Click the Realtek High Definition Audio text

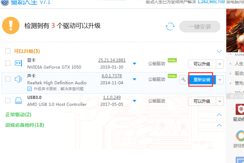click(x=57, y=83)
